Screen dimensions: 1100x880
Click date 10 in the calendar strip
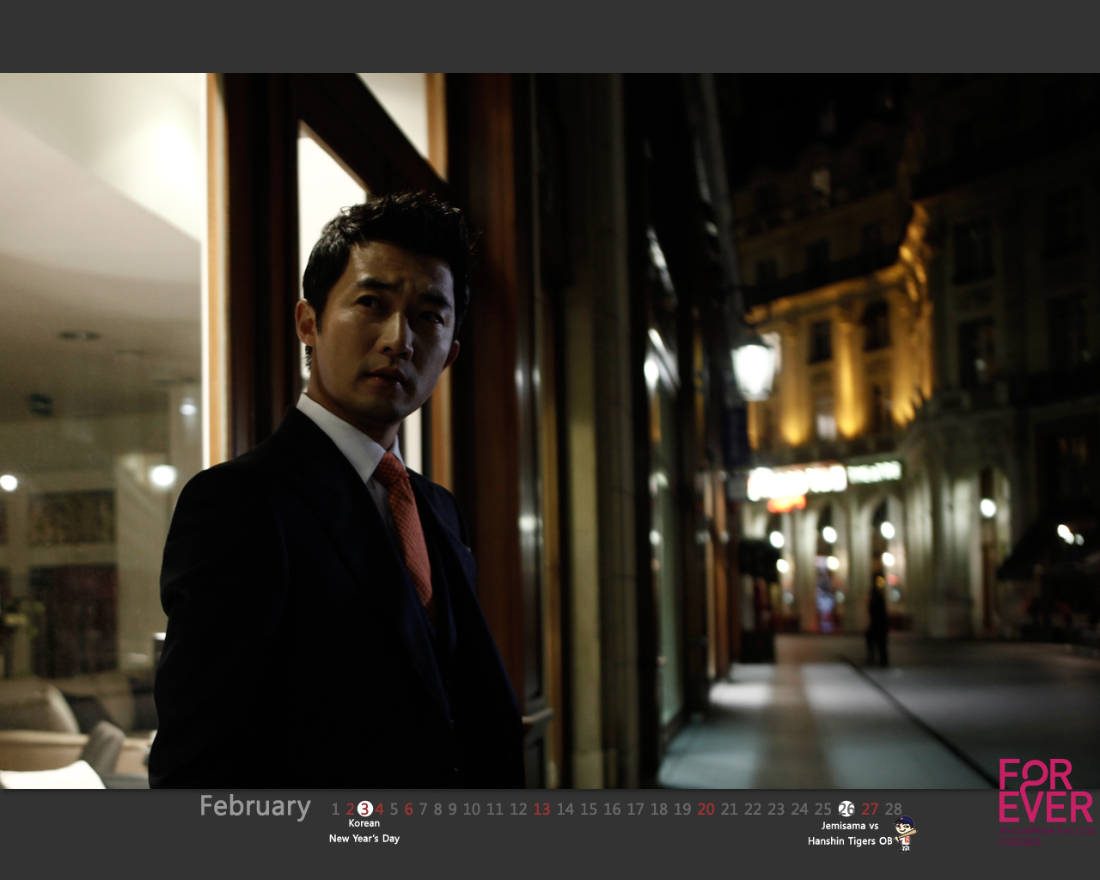click(x=472, y=809)
